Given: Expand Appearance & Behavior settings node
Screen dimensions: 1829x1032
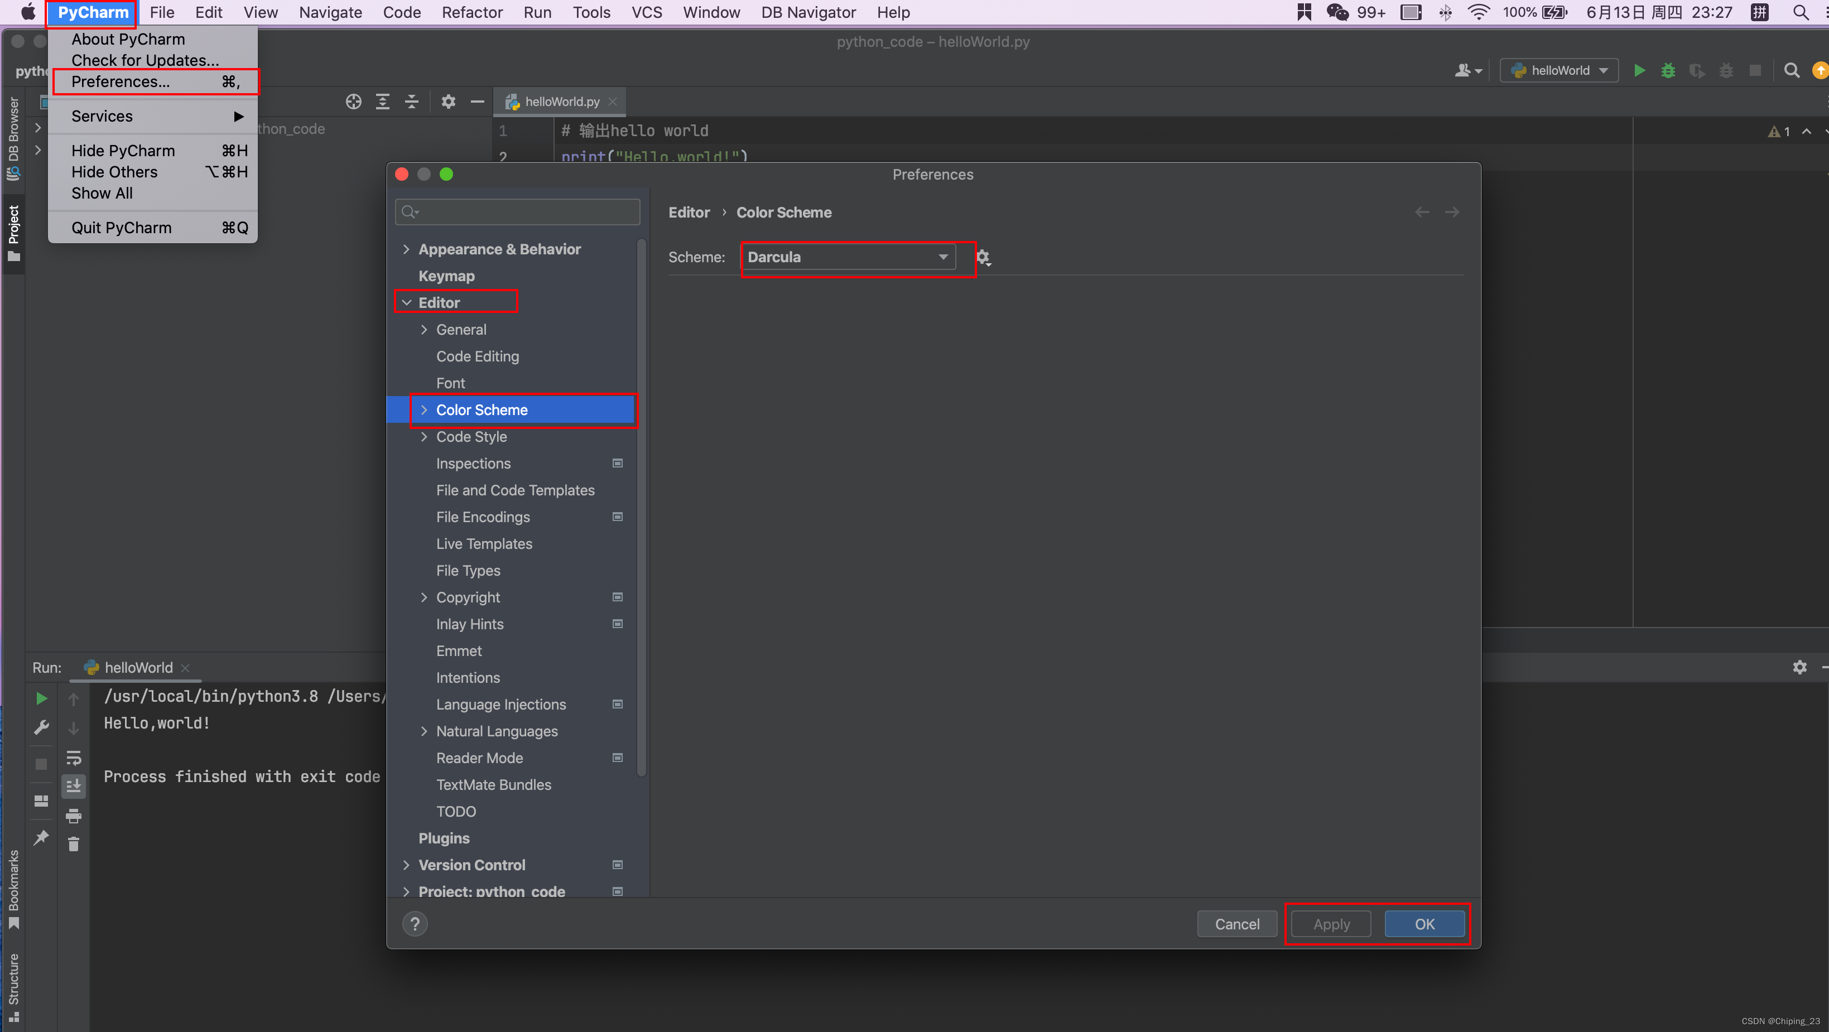Looking at the screenshot, I should click(406, 249).
